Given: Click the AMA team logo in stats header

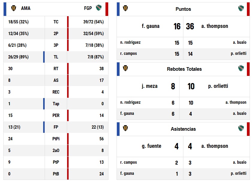Looking at the screenshot, I should (x=13, y=8).
